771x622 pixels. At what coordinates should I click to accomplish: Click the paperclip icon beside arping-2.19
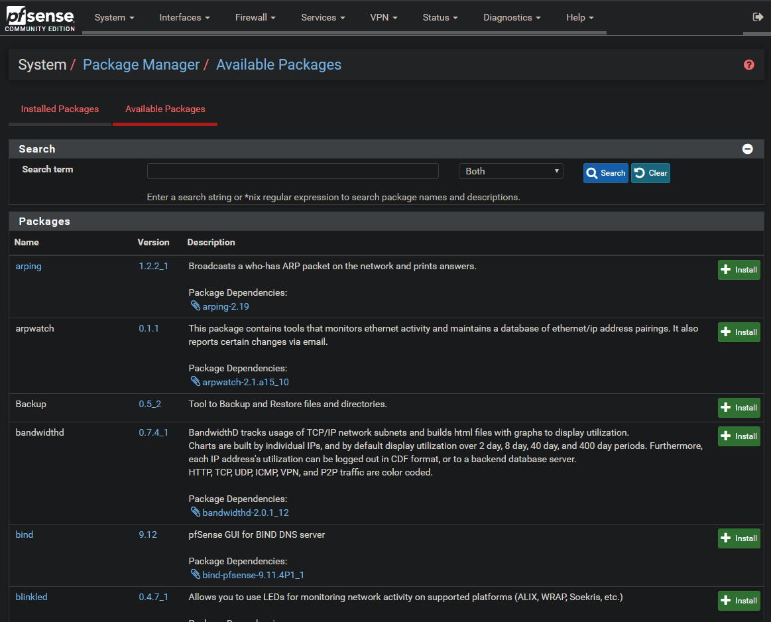[x=195, y=306]
